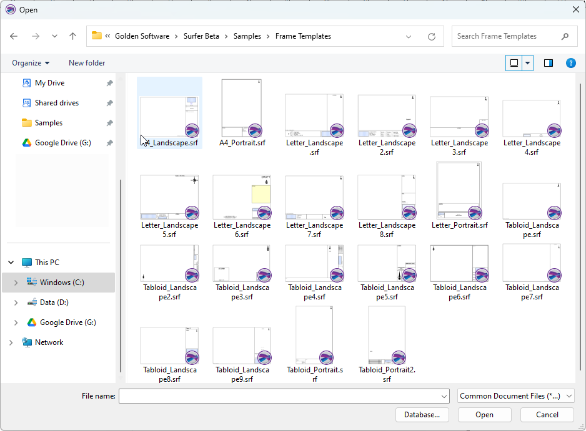
Task: Create a New folder
Action: (87, 63)
